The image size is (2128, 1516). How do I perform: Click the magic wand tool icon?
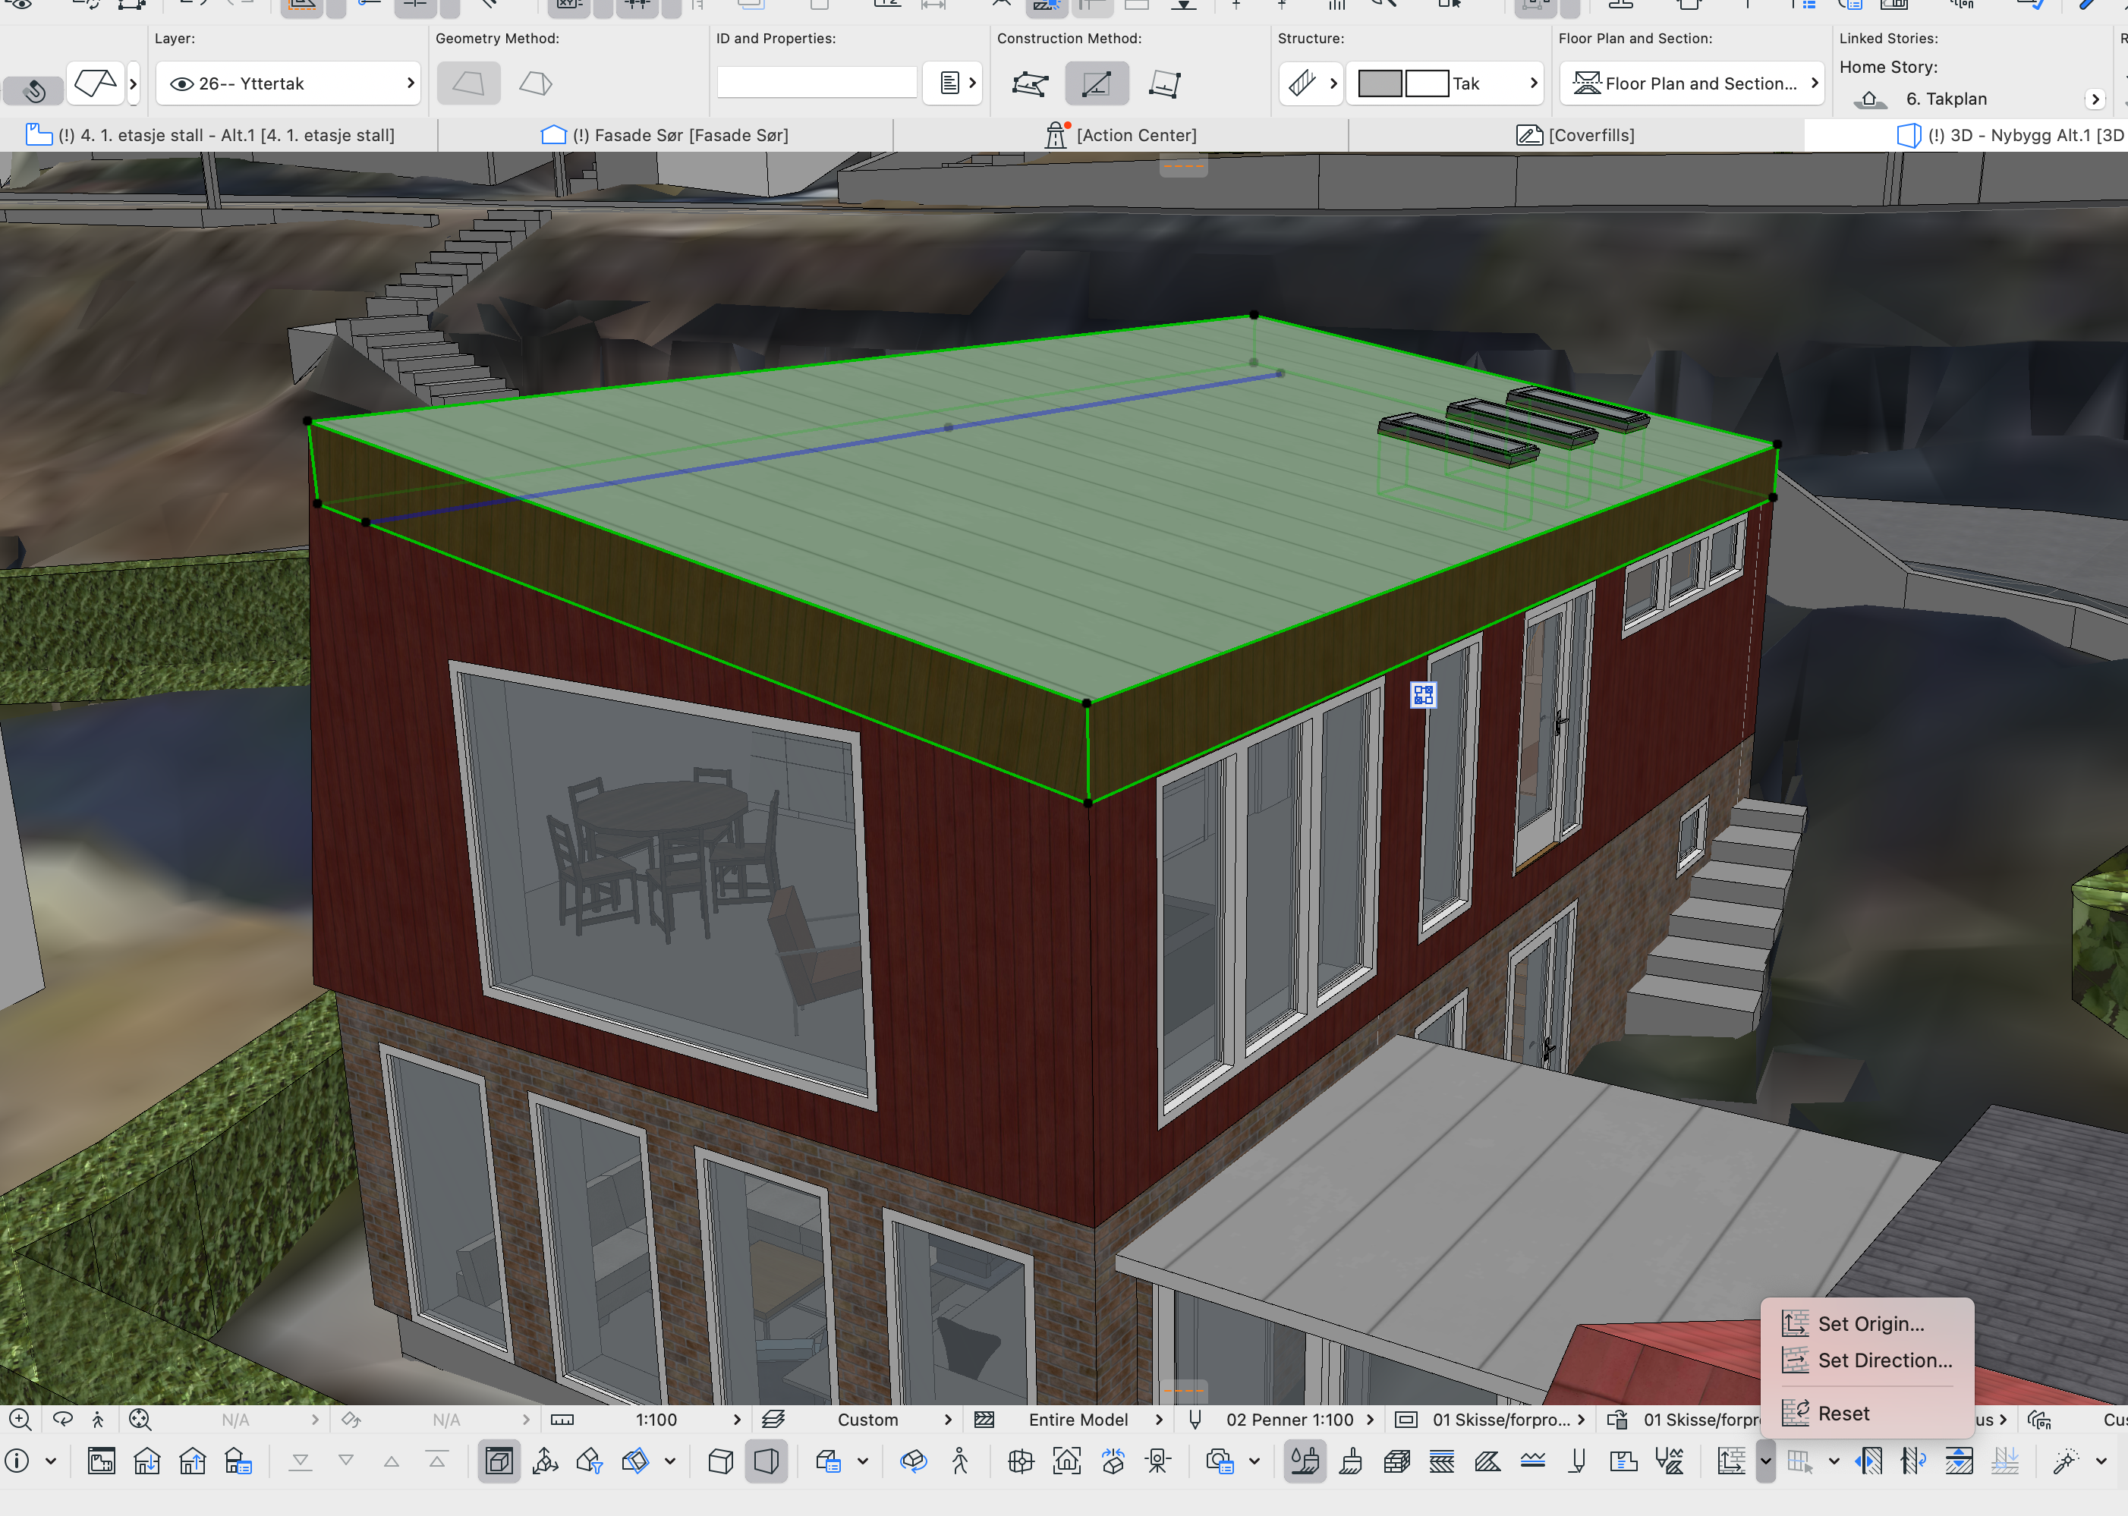(2064, 1461)
